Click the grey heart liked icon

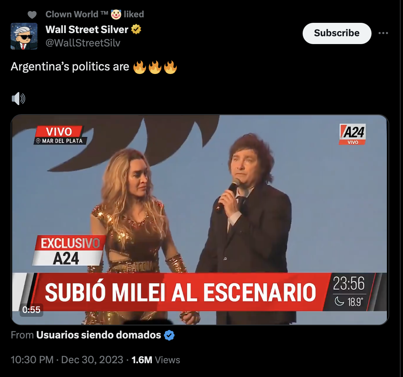tap(32, 15)
